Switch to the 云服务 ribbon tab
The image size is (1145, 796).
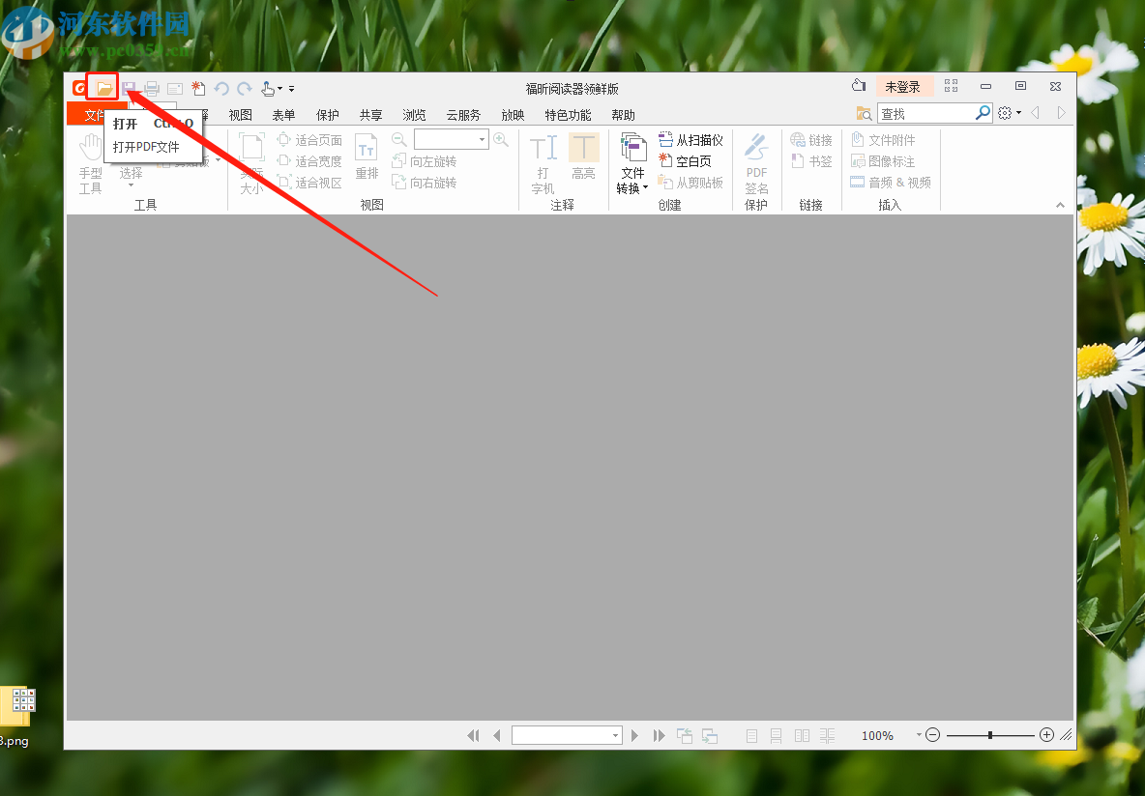click(x=463, y=115)
